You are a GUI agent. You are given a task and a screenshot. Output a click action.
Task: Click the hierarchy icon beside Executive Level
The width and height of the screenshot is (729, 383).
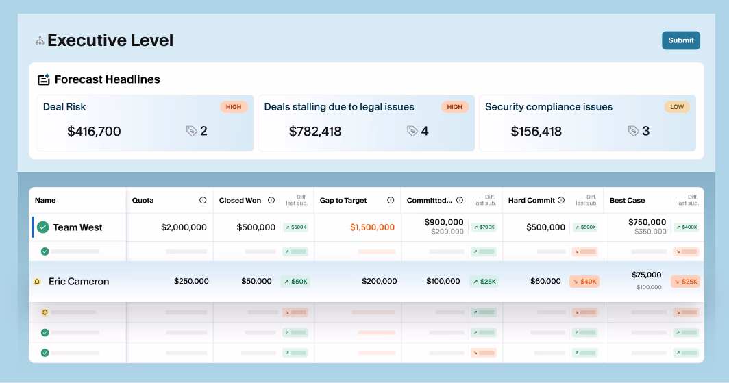click(x=40, y=41)
